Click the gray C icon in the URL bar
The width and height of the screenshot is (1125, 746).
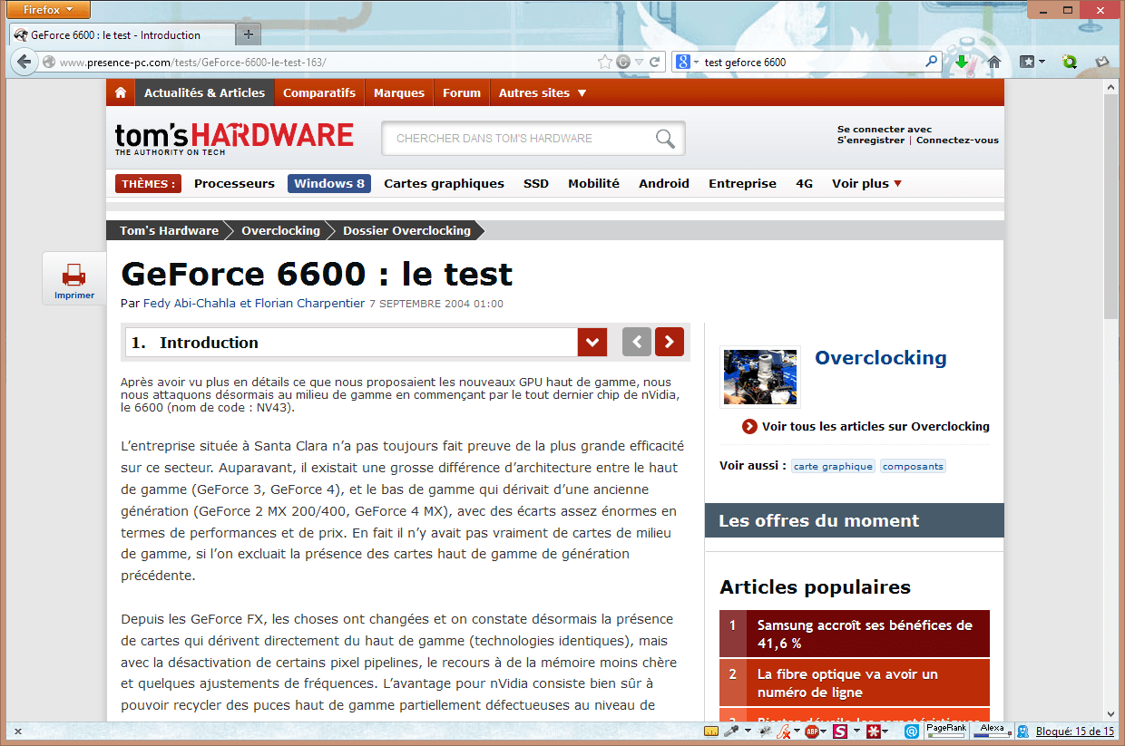(623, 62)
